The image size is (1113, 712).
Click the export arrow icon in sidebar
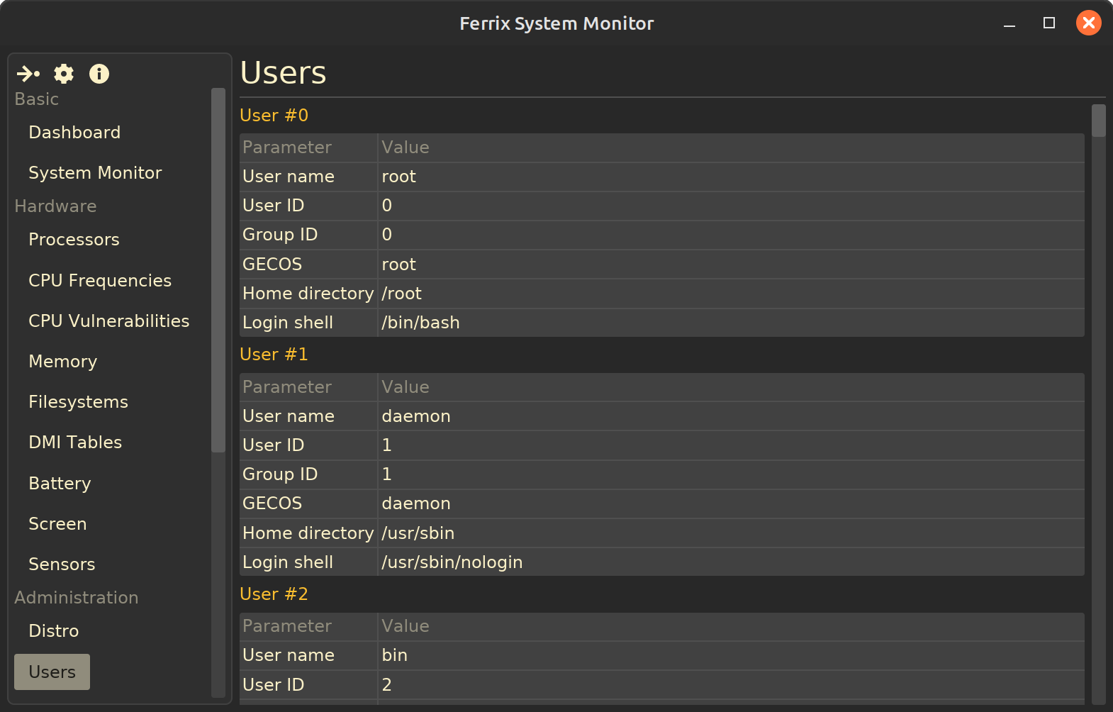pyautogui.click(x=28, y=74)
